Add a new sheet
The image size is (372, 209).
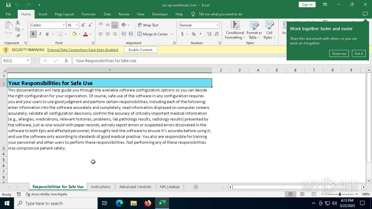coord(196,187)
